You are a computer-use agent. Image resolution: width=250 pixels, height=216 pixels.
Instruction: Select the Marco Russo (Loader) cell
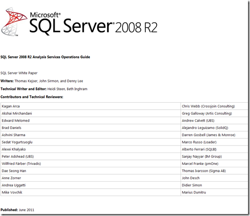click(214, 142)
